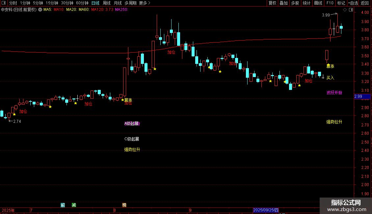This screenshot has height=214, width=372.
Task: Click the 波段开始 signal label
Action: [334, 93]
